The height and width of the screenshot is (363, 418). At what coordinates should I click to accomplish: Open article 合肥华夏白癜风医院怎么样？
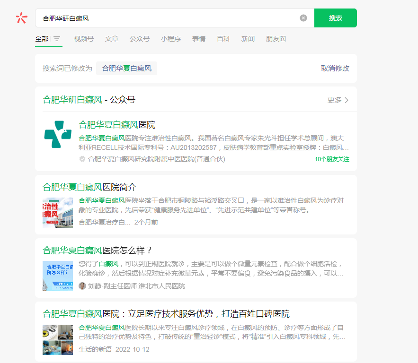[x=98, y=251]
